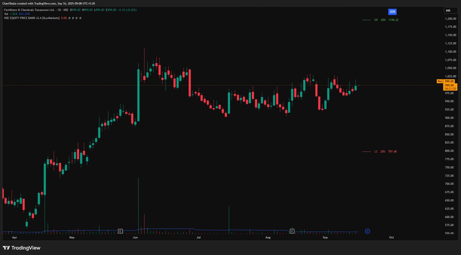Click the O999.00 open value in header

[x=76, y=10]
